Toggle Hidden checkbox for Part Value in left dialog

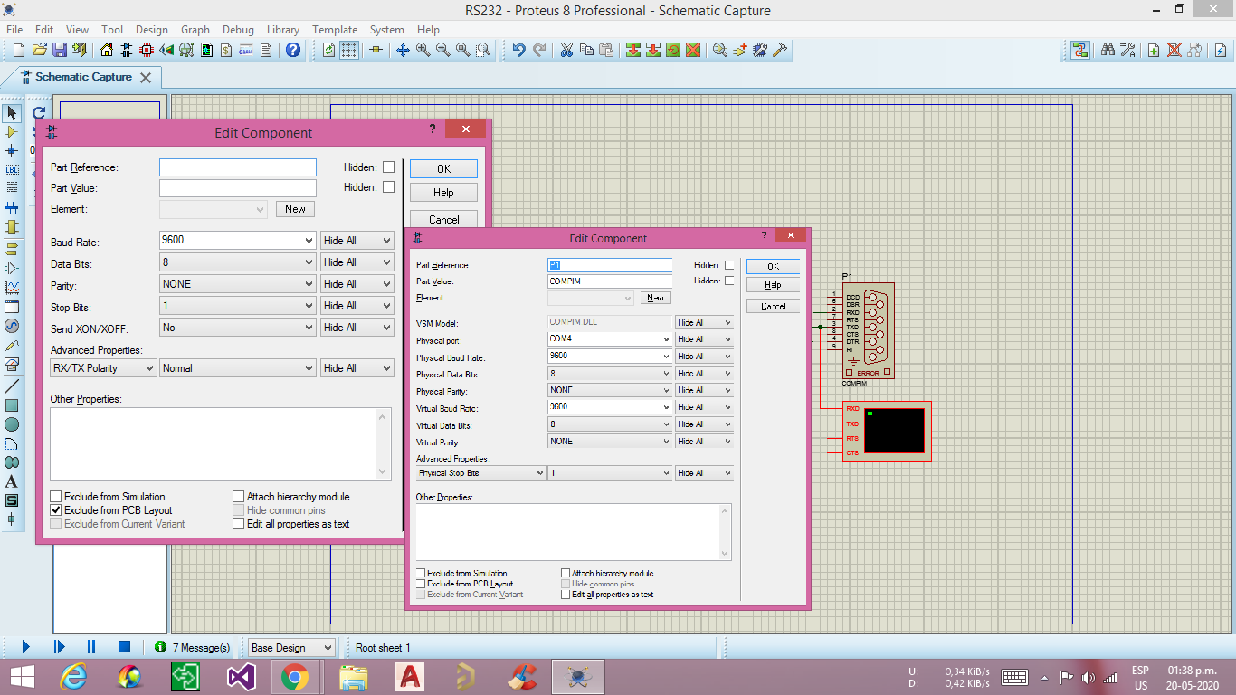(388, 187)
